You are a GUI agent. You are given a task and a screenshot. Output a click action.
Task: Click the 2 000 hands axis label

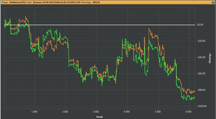click(65, 112)
